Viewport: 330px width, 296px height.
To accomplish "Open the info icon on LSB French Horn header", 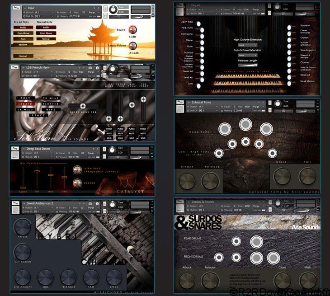I will [x=96, y=68].
